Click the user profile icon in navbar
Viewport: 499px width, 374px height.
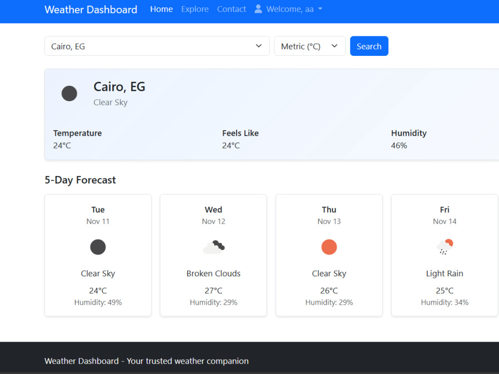[258, 9]
